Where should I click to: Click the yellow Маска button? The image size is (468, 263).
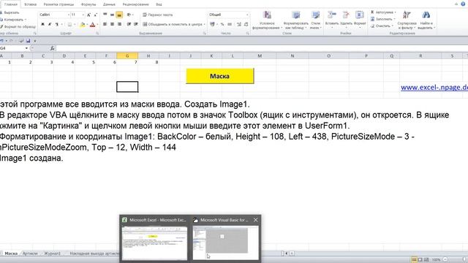[x=220, y=76]
